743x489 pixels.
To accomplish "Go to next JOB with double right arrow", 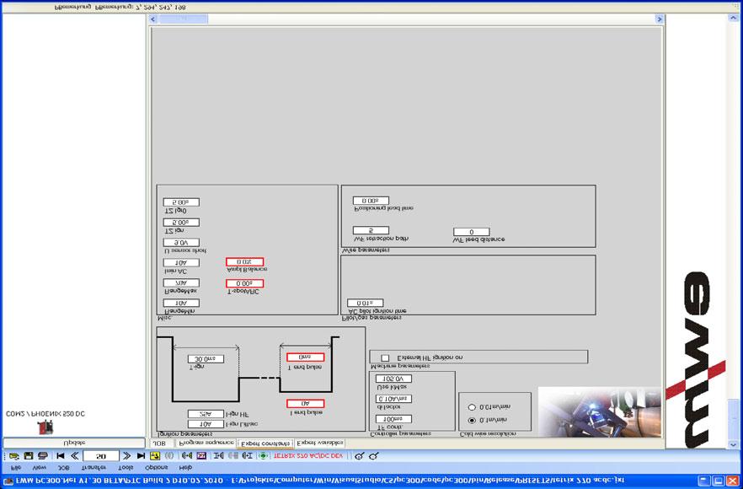I will (x=126, y=456).
